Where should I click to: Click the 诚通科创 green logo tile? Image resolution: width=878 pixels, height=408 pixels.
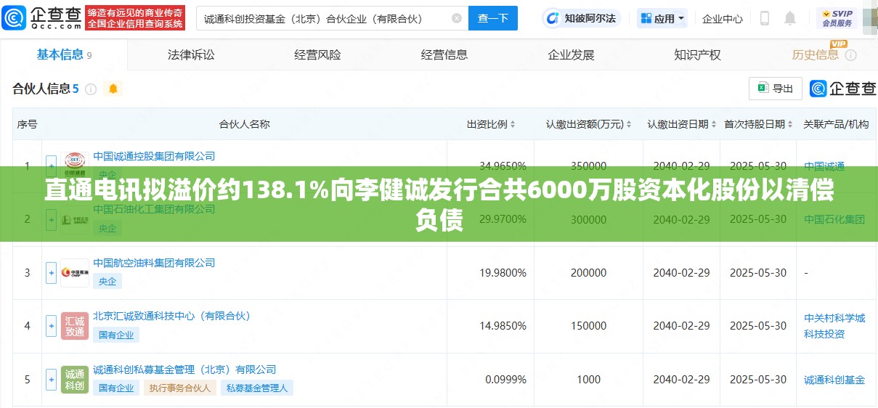pyautogui.click(x=74, y=379)
